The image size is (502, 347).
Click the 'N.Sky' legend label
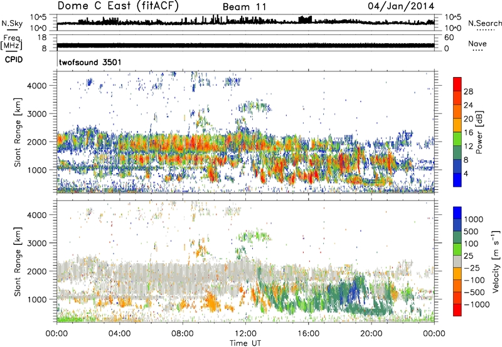pyautogui.click(x=12, y=23)
